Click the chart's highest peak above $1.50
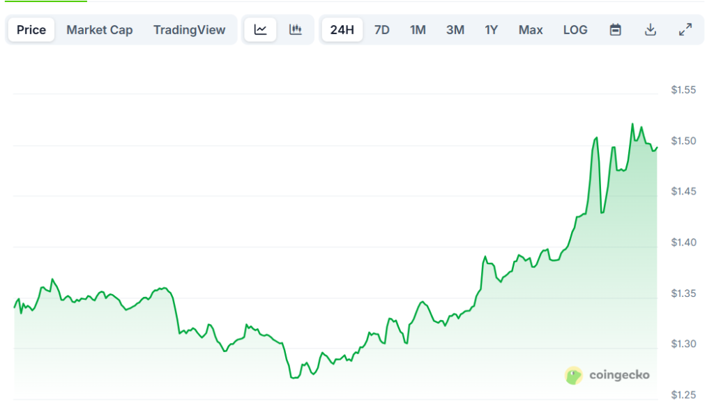Viewport: 714px width, 412px height. (632, 124)
